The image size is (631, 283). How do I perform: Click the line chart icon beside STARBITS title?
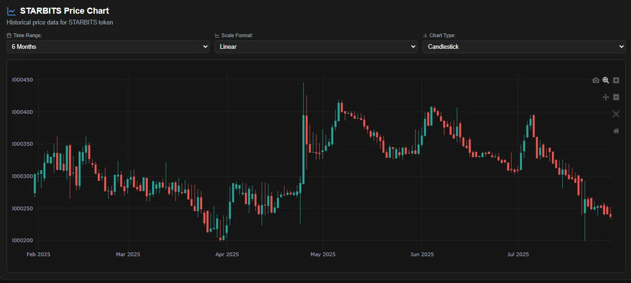(x=11, y=11)
